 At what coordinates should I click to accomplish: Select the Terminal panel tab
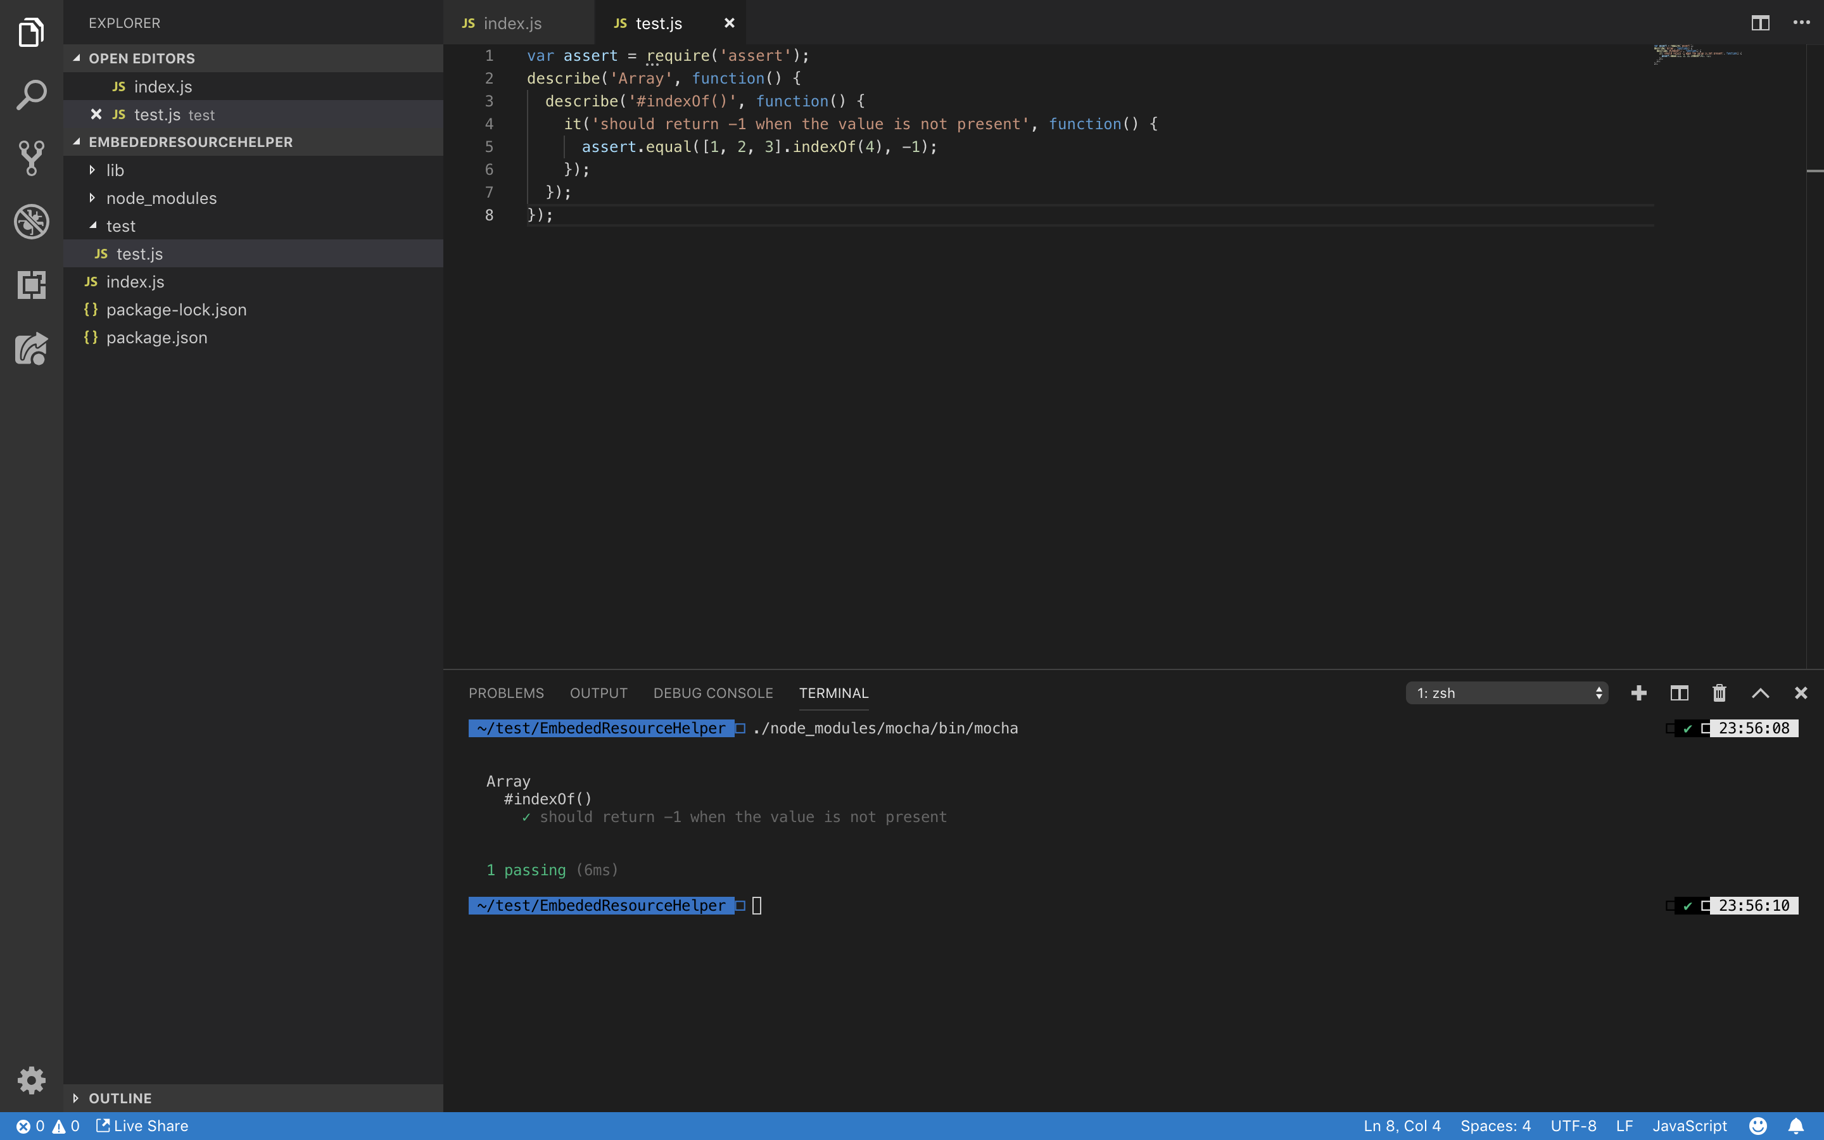tap(833, 693)
